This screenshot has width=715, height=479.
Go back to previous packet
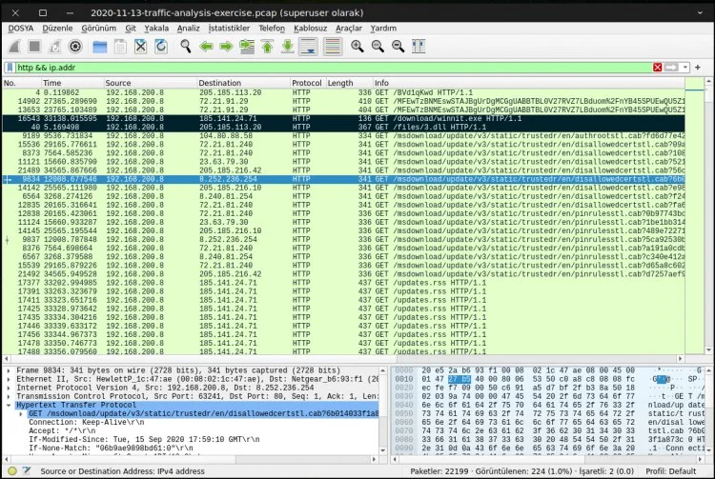click(206, 47)
